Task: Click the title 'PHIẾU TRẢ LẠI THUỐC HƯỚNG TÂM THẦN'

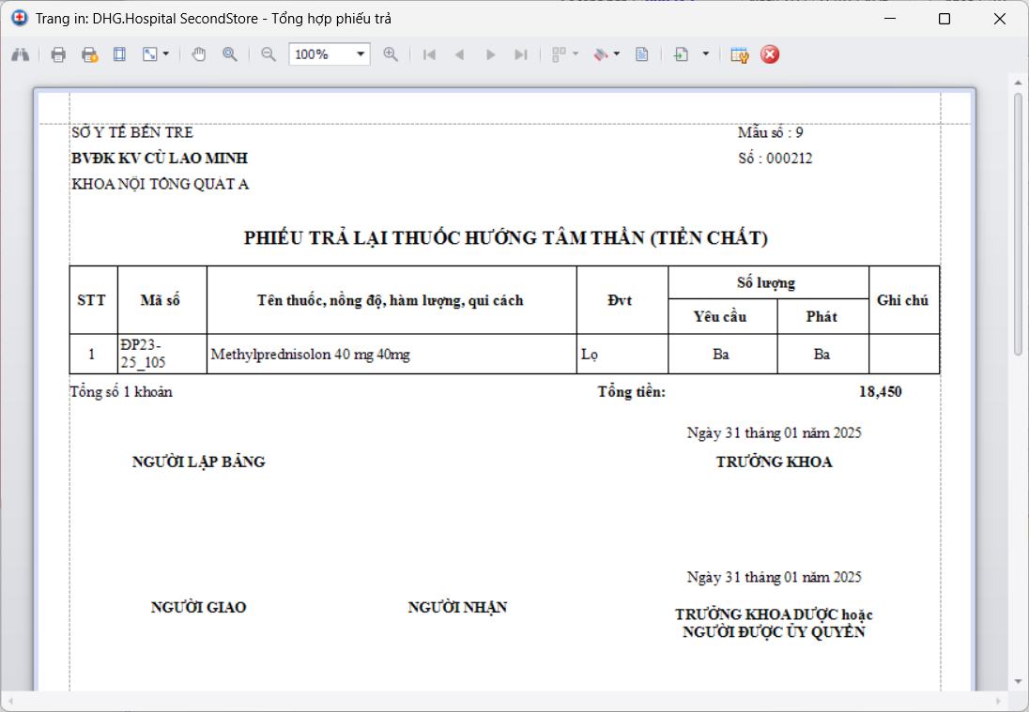Action: pyautogui.click(x=444, y=237)
